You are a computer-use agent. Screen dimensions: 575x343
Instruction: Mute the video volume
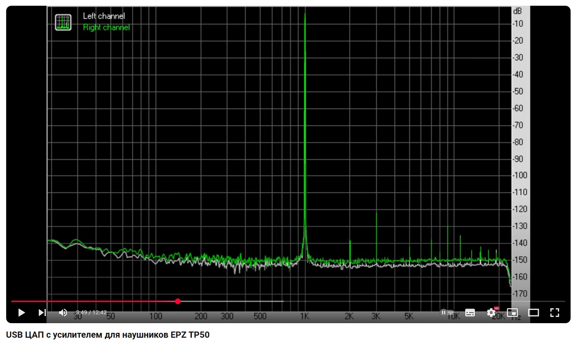coord(63,313)
